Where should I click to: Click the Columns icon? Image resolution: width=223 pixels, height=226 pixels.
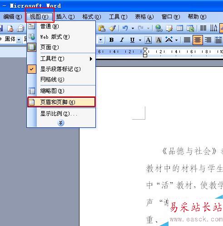point(203,28)
